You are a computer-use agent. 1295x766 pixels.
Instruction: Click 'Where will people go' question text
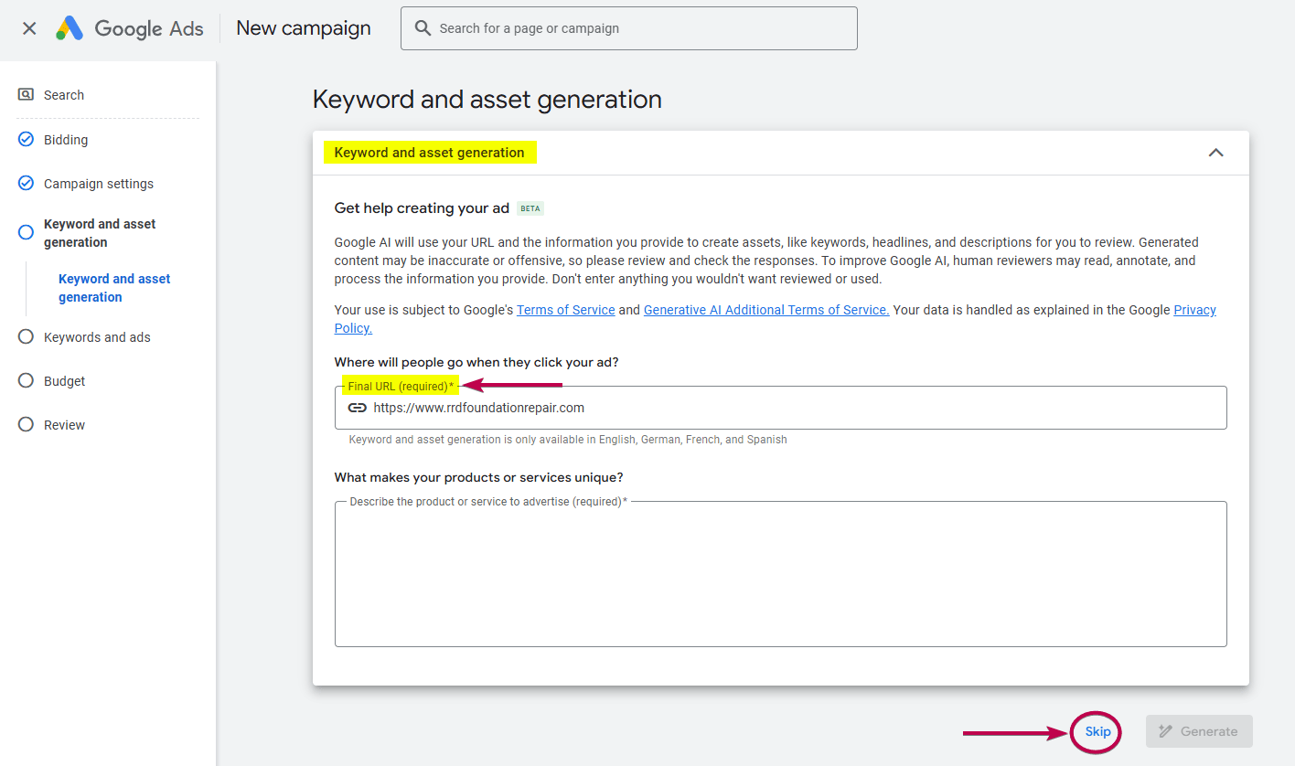point(476,362)
